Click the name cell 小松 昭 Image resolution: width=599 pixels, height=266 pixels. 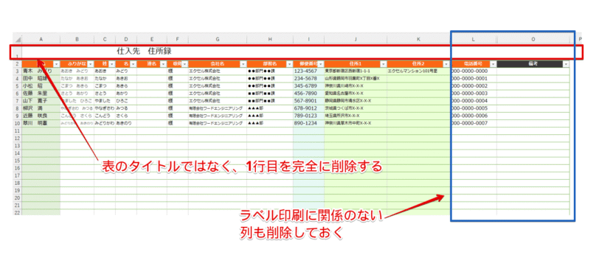tap(41, 86)
